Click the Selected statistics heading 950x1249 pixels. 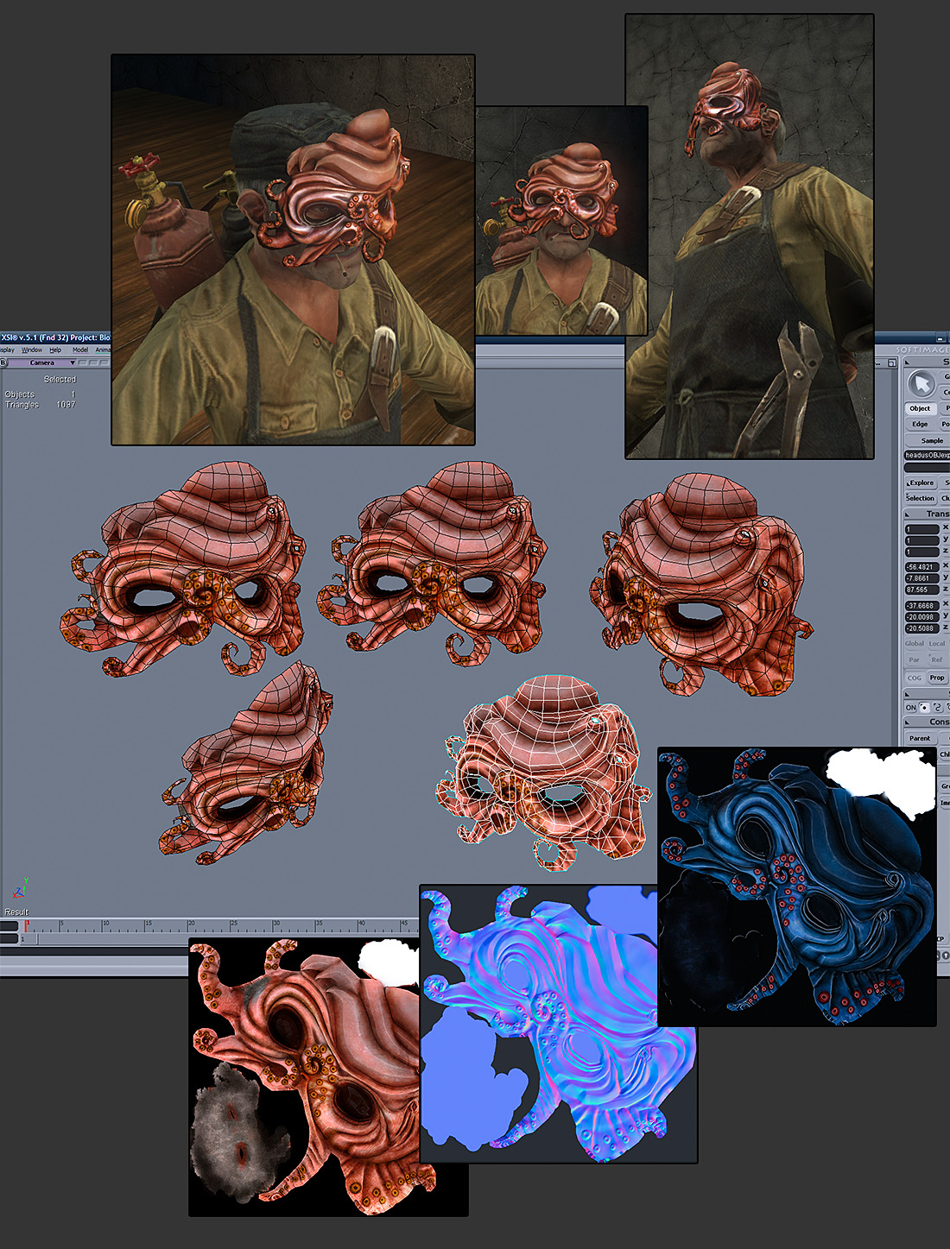60,379
